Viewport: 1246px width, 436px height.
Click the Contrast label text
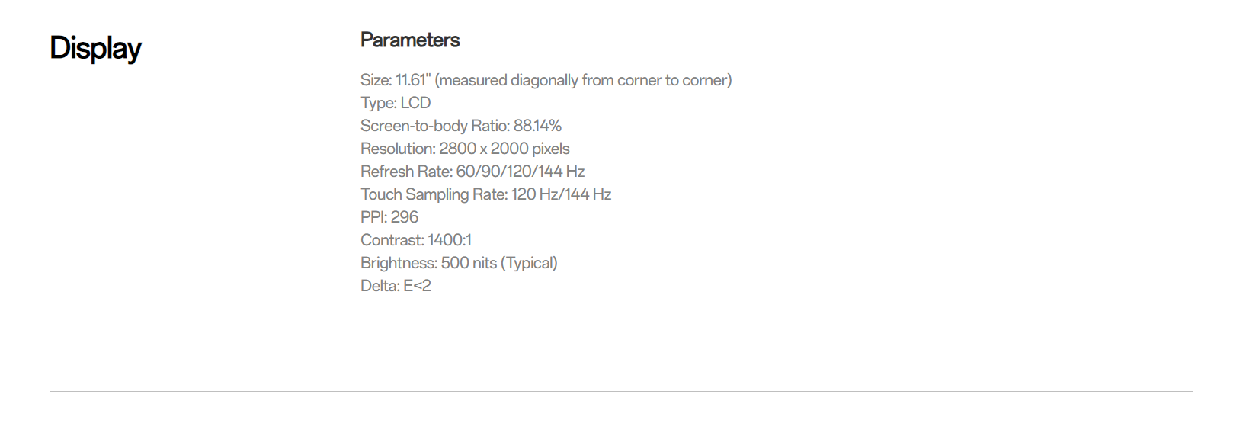click(392, 240)
